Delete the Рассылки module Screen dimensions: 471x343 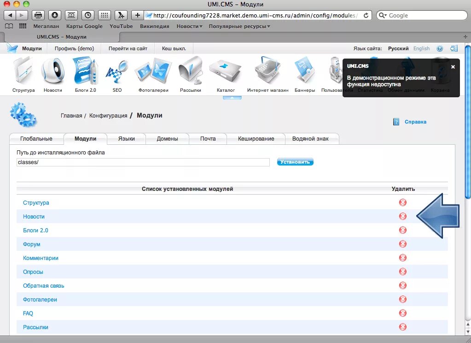[x=403, y=327]
